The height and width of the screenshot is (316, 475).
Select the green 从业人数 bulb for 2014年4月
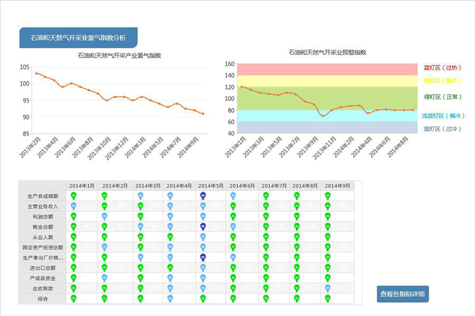pyautogui.click(x=170, y=237)
